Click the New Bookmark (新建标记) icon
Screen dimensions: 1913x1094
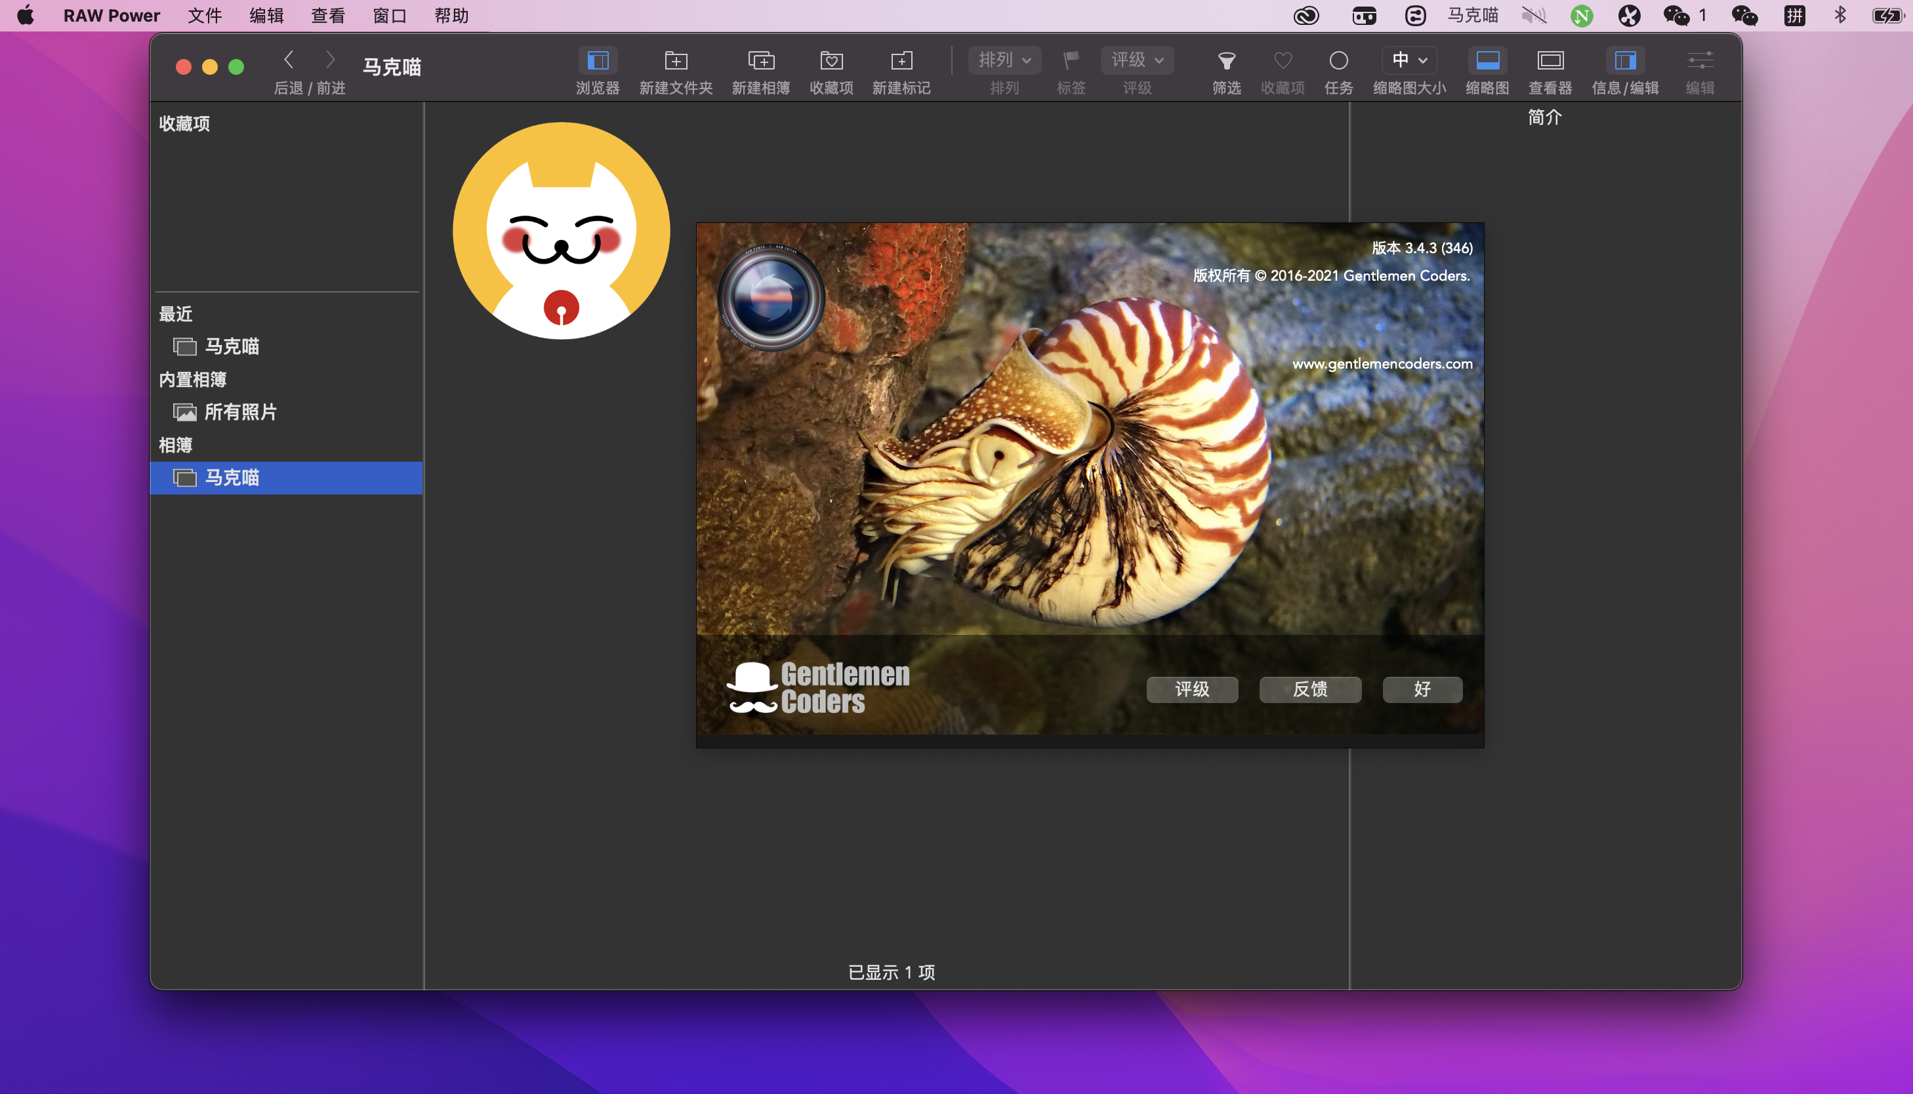(x=901, y=60)
